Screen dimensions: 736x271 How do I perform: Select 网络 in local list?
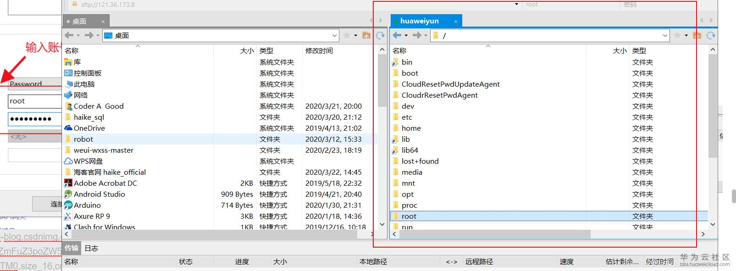pyautogui.click(x=76, y=95)
